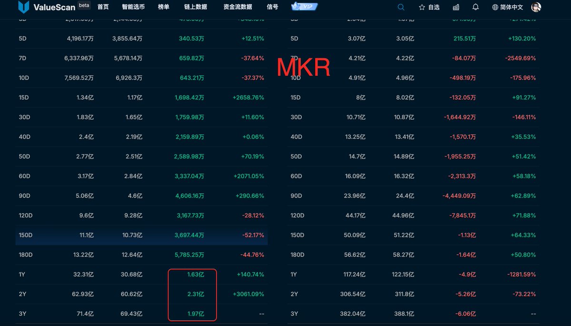The height and width of the screenshot is (326, 571).
Task: Open the search magnifier icon
Action: 401,7
